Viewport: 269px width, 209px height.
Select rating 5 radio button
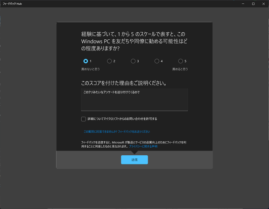180,61
